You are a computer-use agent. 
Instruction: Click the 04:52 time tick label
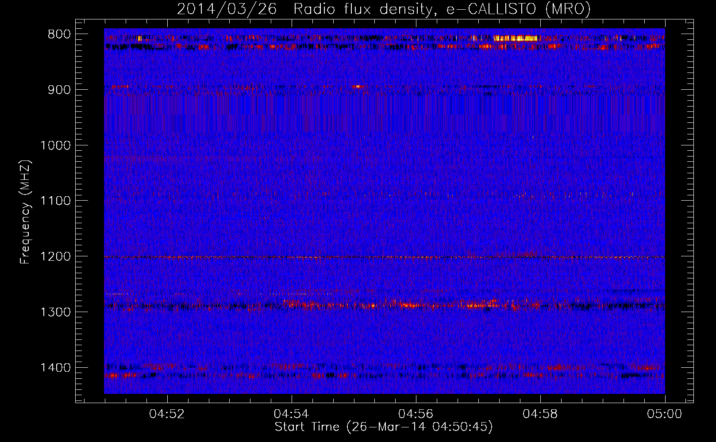coord(167,414)
